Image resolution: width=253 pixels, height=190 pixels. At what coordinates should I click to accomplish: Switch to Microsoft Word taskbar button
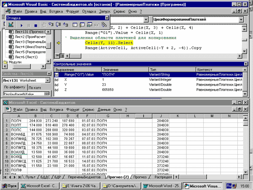coord(162,186)
